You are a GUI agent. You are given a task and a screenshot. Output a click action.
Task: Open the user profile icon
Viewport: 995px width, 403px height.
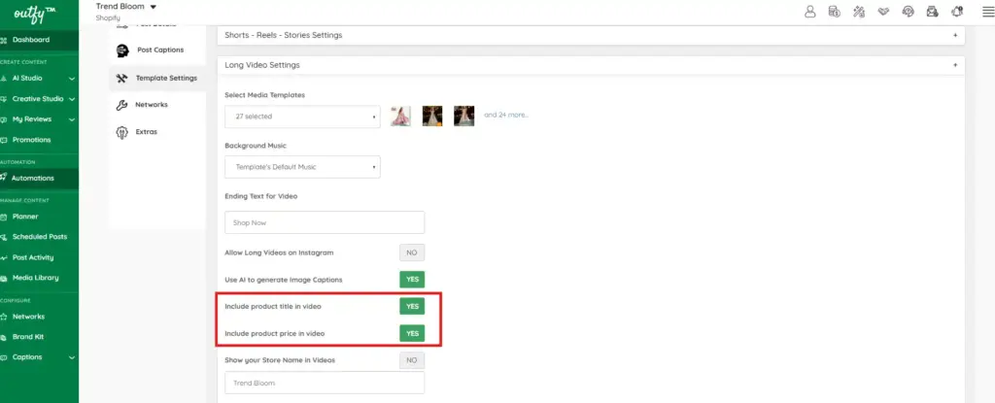(x=809, y=12)
